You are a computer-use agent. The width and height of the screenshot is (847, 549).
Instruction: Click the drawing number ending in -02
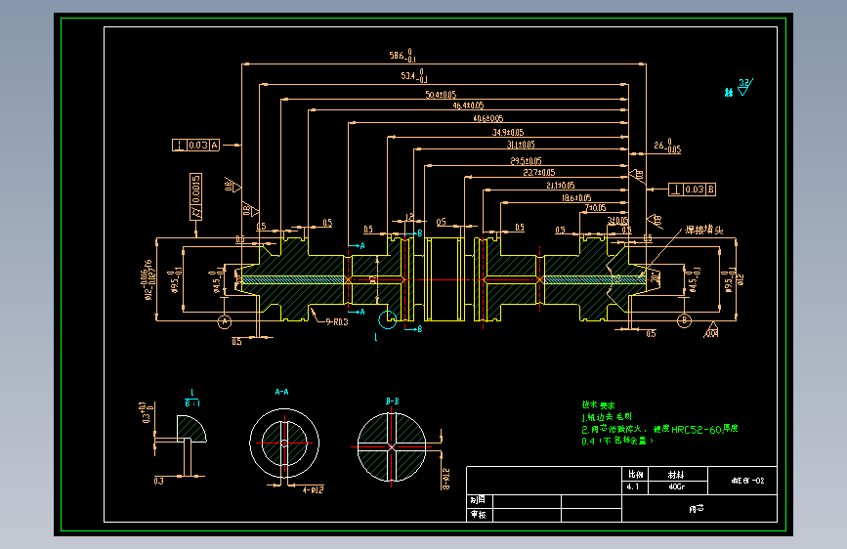coord(747,481)
